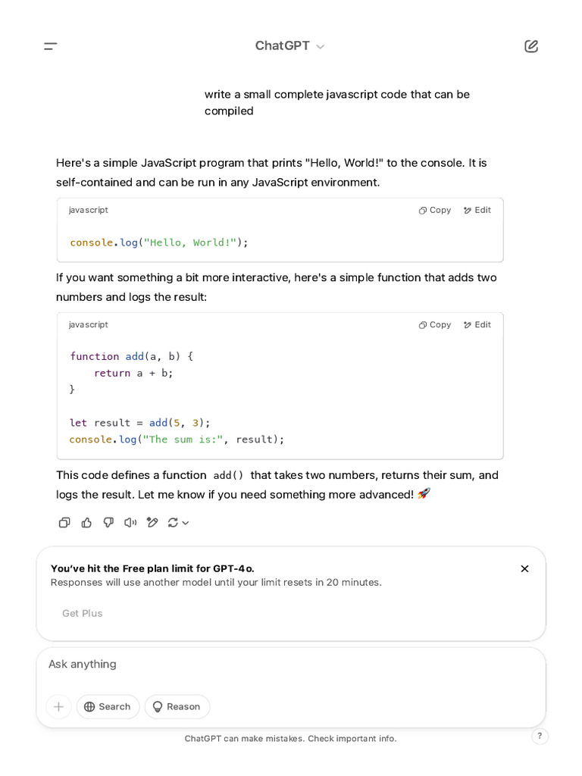Edit the response in canvas icon

(x=152, y=522)
